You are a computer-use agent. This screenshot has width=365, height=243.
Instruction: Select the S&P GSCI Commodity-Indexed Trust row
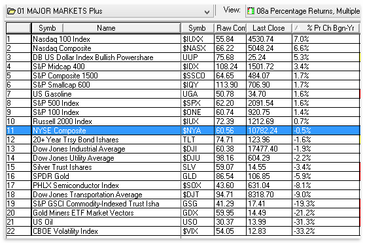pos(183,204)
